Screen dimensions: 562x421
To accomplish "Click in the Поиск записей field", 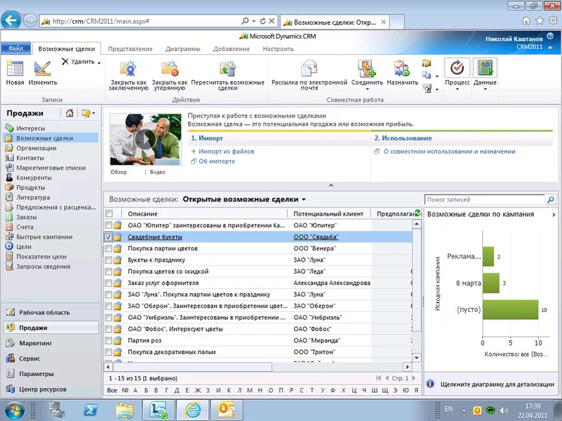I will pyautogui.click(x=484, y=200).
